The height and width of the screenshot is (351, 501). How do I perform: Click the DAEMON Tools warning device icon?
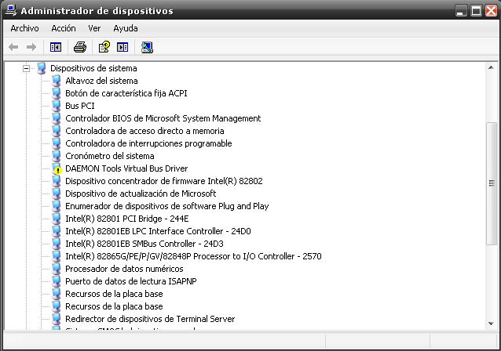[57, 168]
